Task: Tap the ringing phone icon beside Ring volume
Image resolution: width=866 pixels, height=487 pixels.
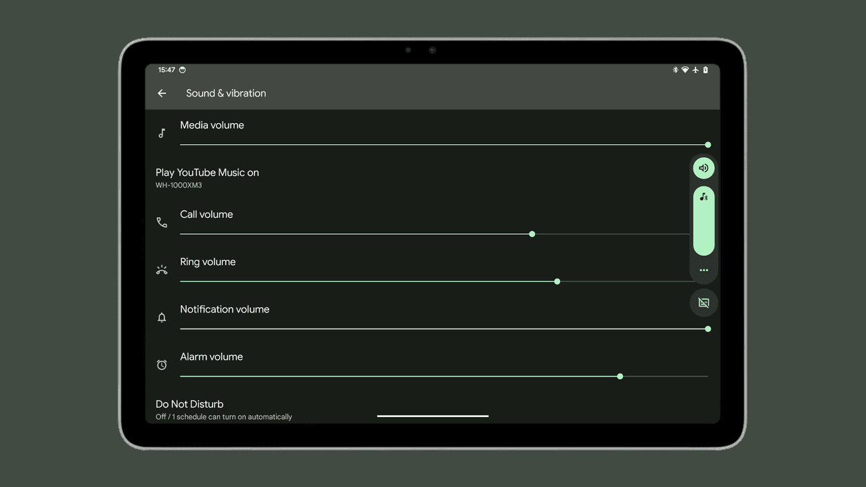Action: tap(162, 270)
